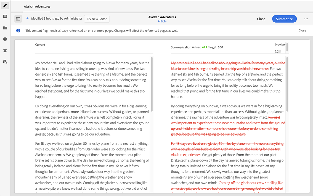Click the 'Modified 3 hours ago by Administrator' status
This screenshot has width=313, height=196.
57,18
